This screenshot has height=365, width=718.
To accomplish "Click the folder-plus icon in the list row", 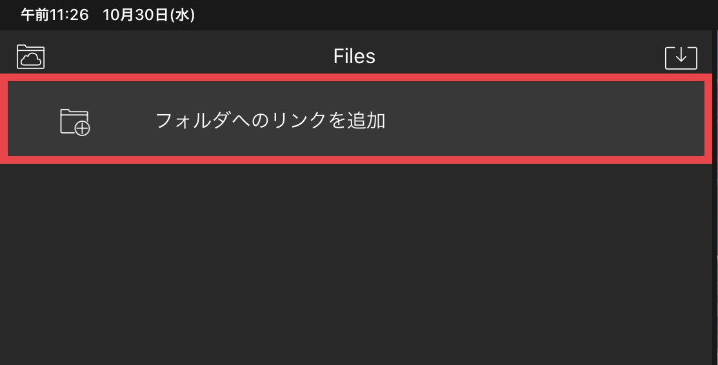I will pyautogui.click(x=75, y=121).
